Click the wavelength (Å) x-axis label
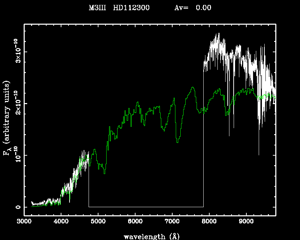 point(149,236)
